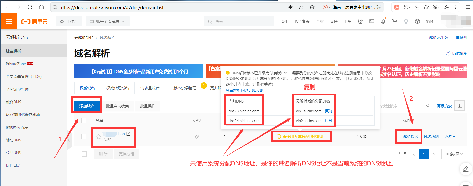Click 解析不生效，一键检测 link
Viewport: 473px width, 186px height.
coord(448,38)
